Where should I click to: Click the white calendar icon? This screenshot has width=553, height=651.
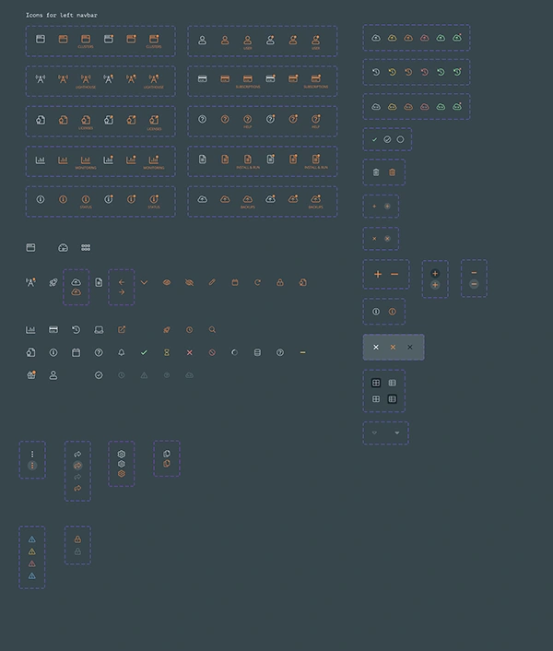[76, 352]
